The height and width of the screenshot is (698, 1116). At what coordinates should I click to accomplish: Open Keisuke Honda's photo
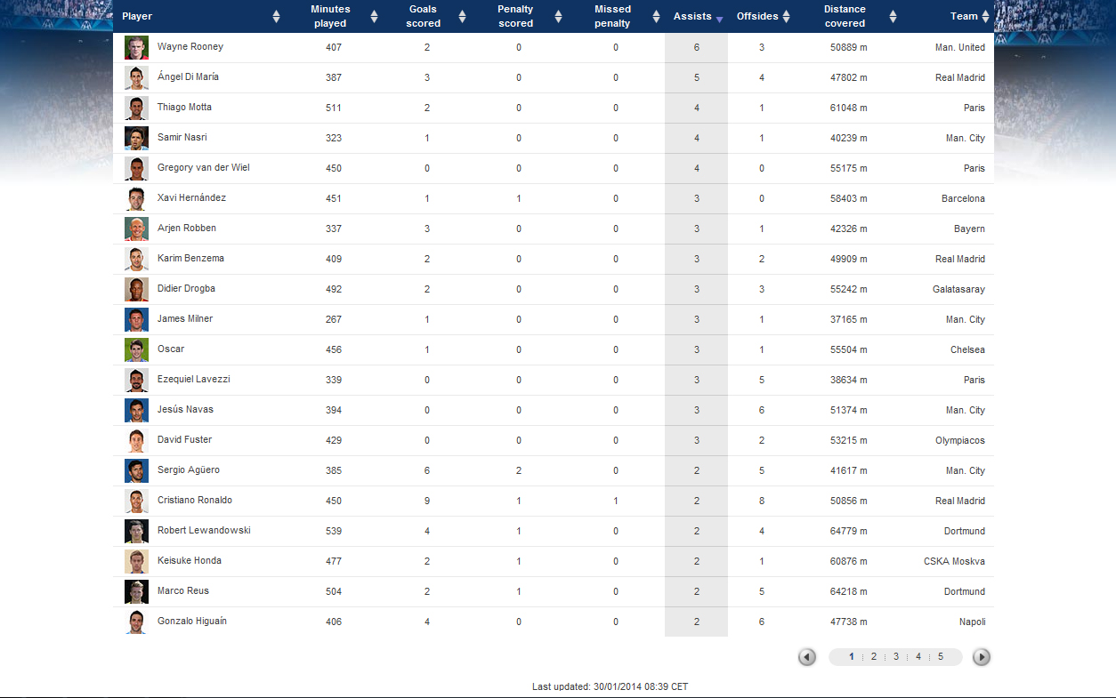coord(136,561)
